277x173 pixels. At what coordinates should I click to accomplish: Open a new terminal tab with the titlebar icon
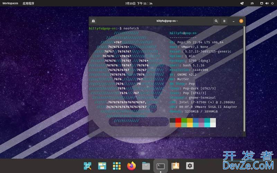pyautogui.click(x=93, y=21)
